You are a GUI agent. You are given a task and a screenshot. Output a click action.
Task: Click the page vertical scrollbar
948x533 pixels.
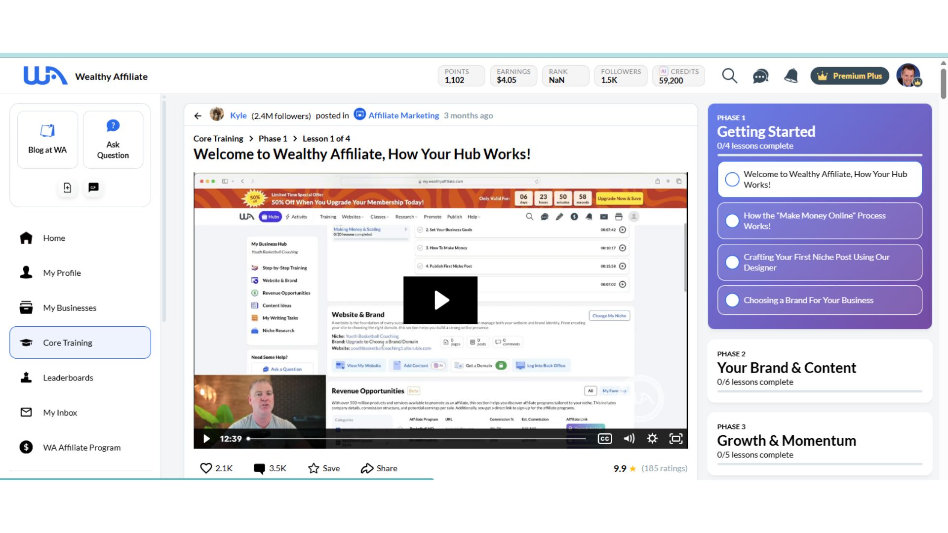click(x=943, y=84)
